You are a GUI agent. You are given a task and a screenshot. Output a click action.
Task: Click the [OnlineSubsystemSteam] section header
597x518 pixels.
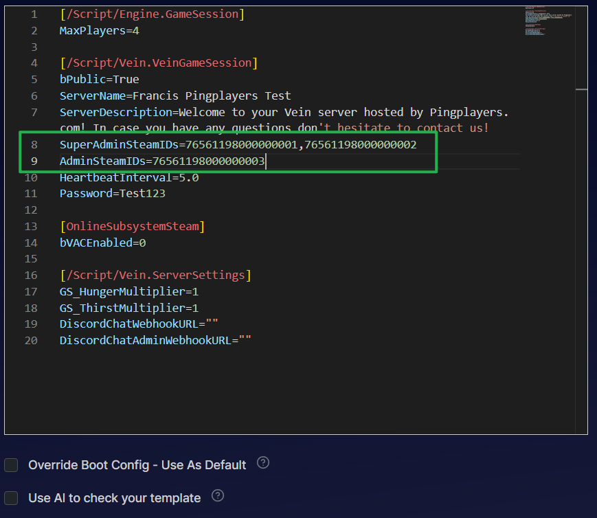pos(132,226)
